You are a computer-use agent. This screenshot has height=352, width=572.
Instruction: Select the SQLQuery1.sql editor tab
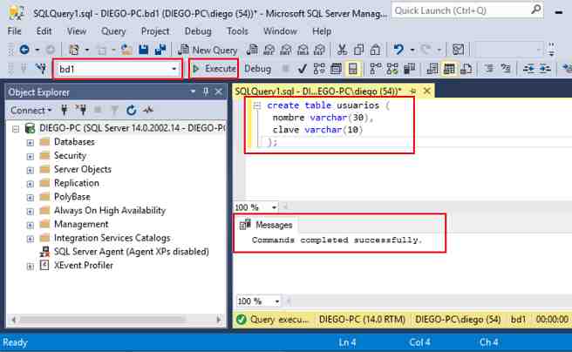(x=317, y=91)
